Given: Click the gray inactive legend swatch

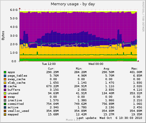Looking at the screenshot, I should click(x=5, y=100).
